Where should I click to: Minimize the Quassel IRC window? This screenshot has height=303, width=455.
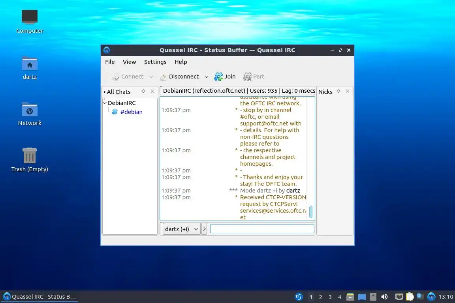point(332,50)
